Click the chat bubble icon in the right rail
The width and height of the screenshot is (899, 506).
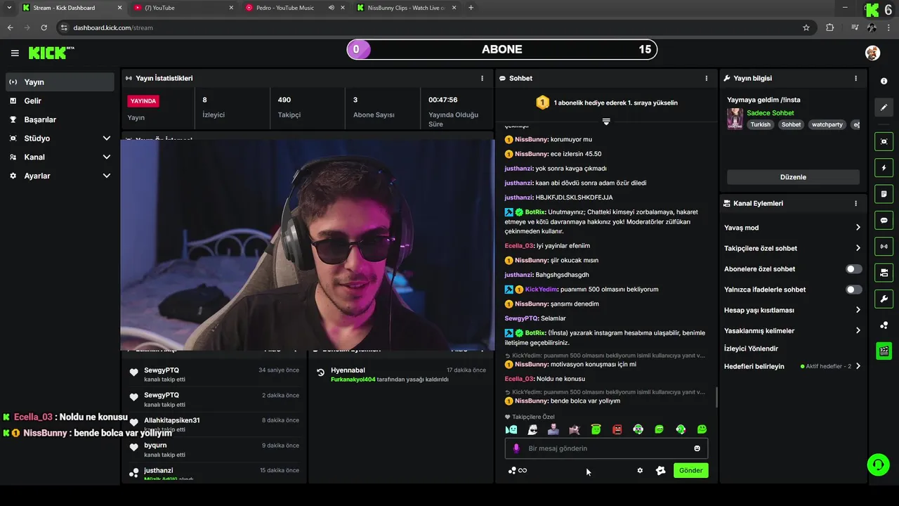click(x=884, y=220)
